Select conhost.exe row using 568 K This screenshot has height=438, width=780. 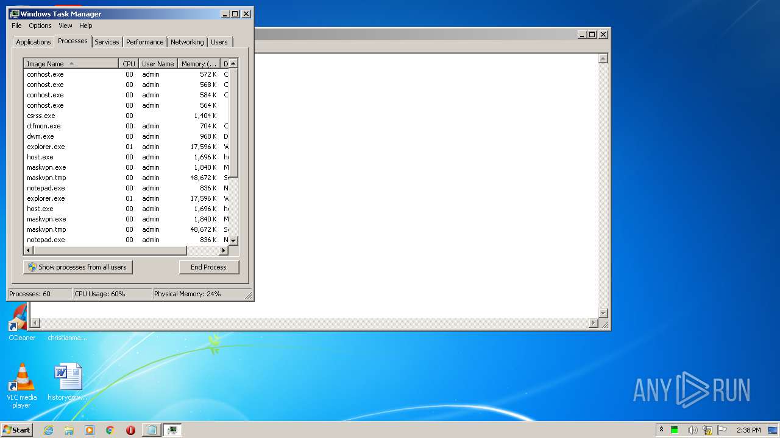126,85
